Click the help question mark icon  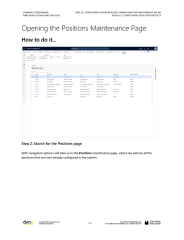[151, 48]
